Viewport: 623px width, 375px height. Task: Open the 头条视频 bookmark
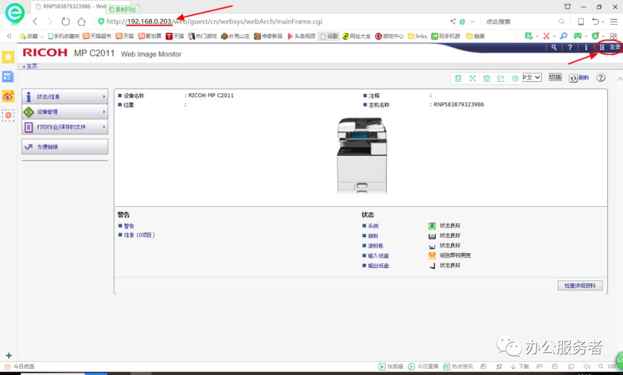301,36
